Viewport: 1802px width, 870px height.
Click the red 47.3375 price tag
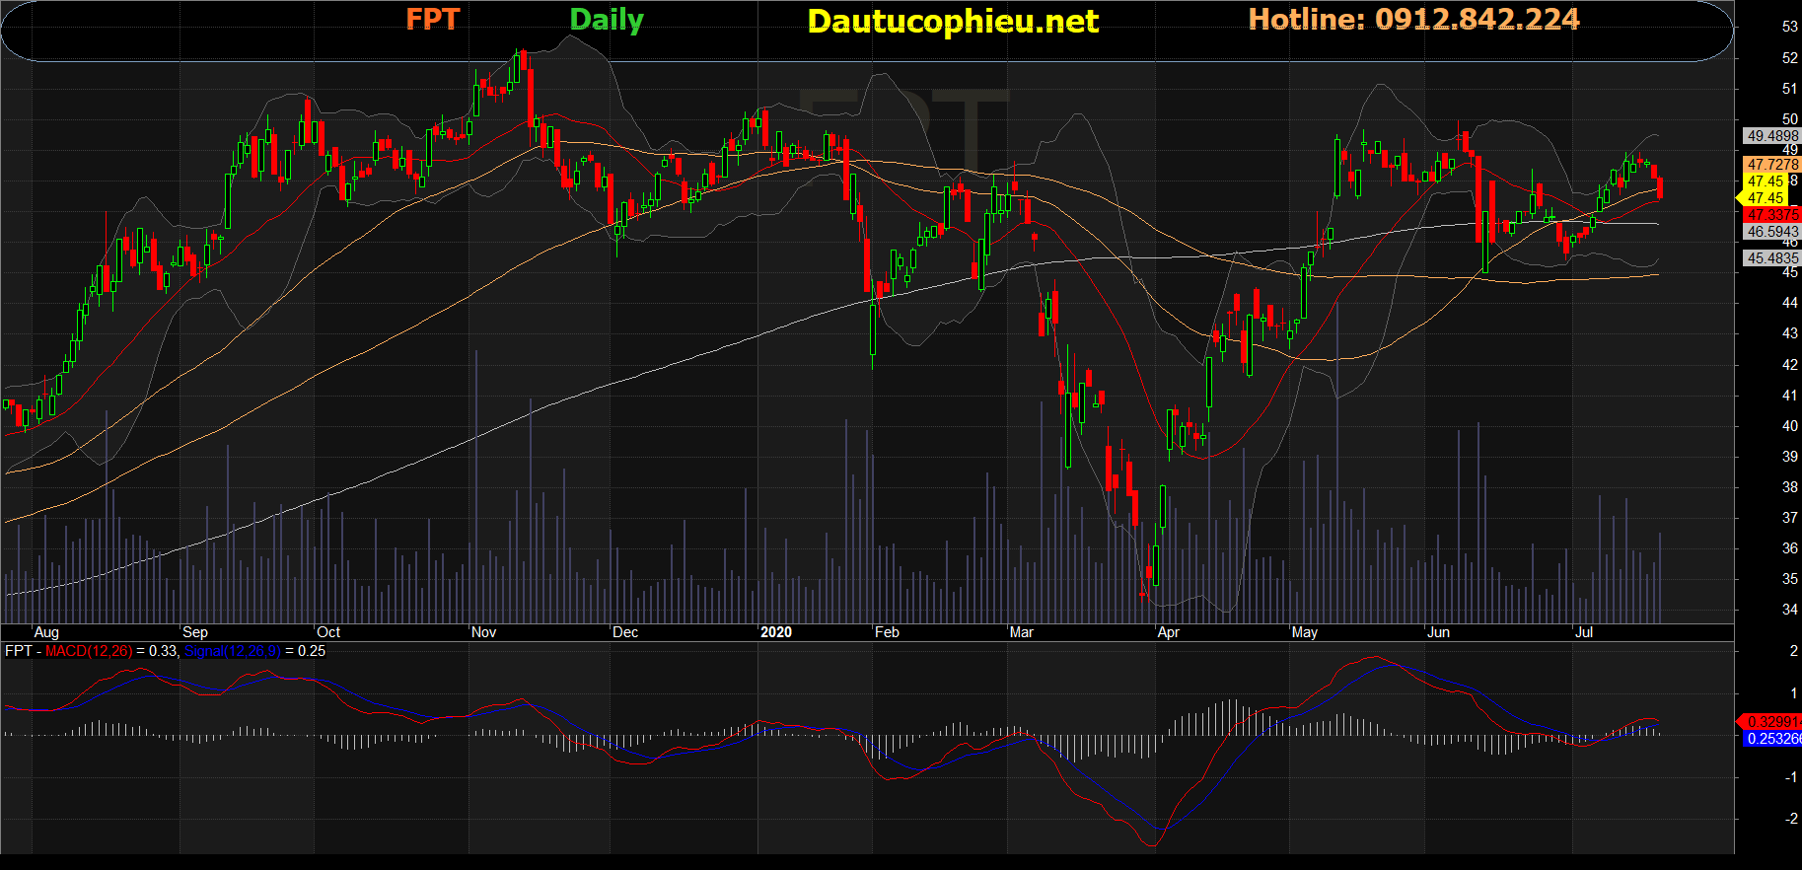[x=1771, y=214]
